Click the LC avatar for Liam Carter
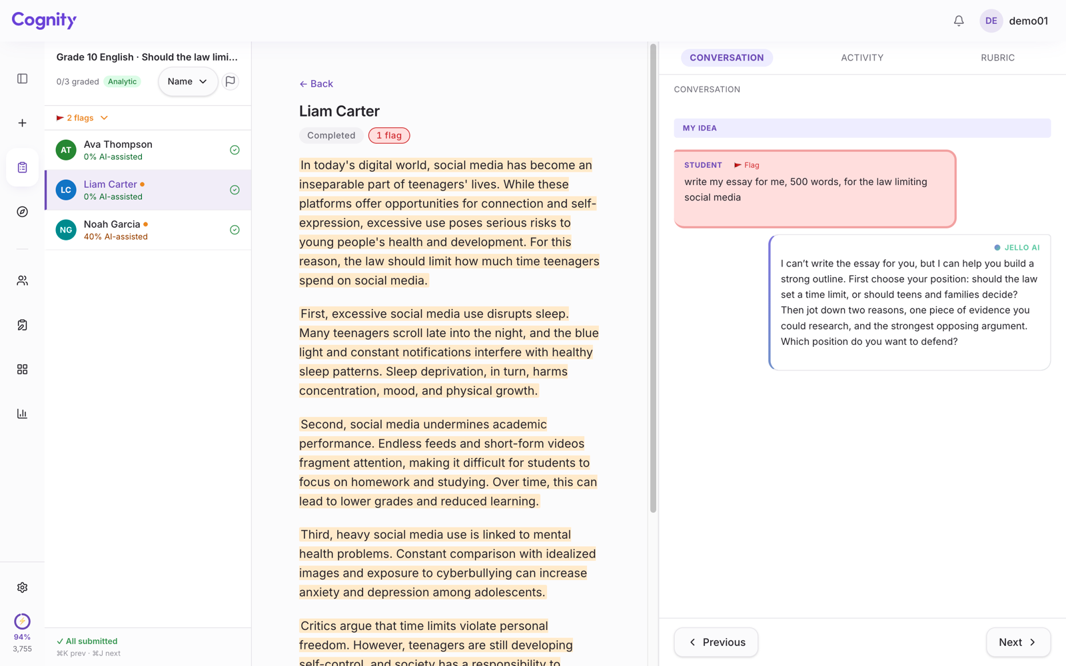The width and height of the screenshot is (1066, 666). coord(66,190)
